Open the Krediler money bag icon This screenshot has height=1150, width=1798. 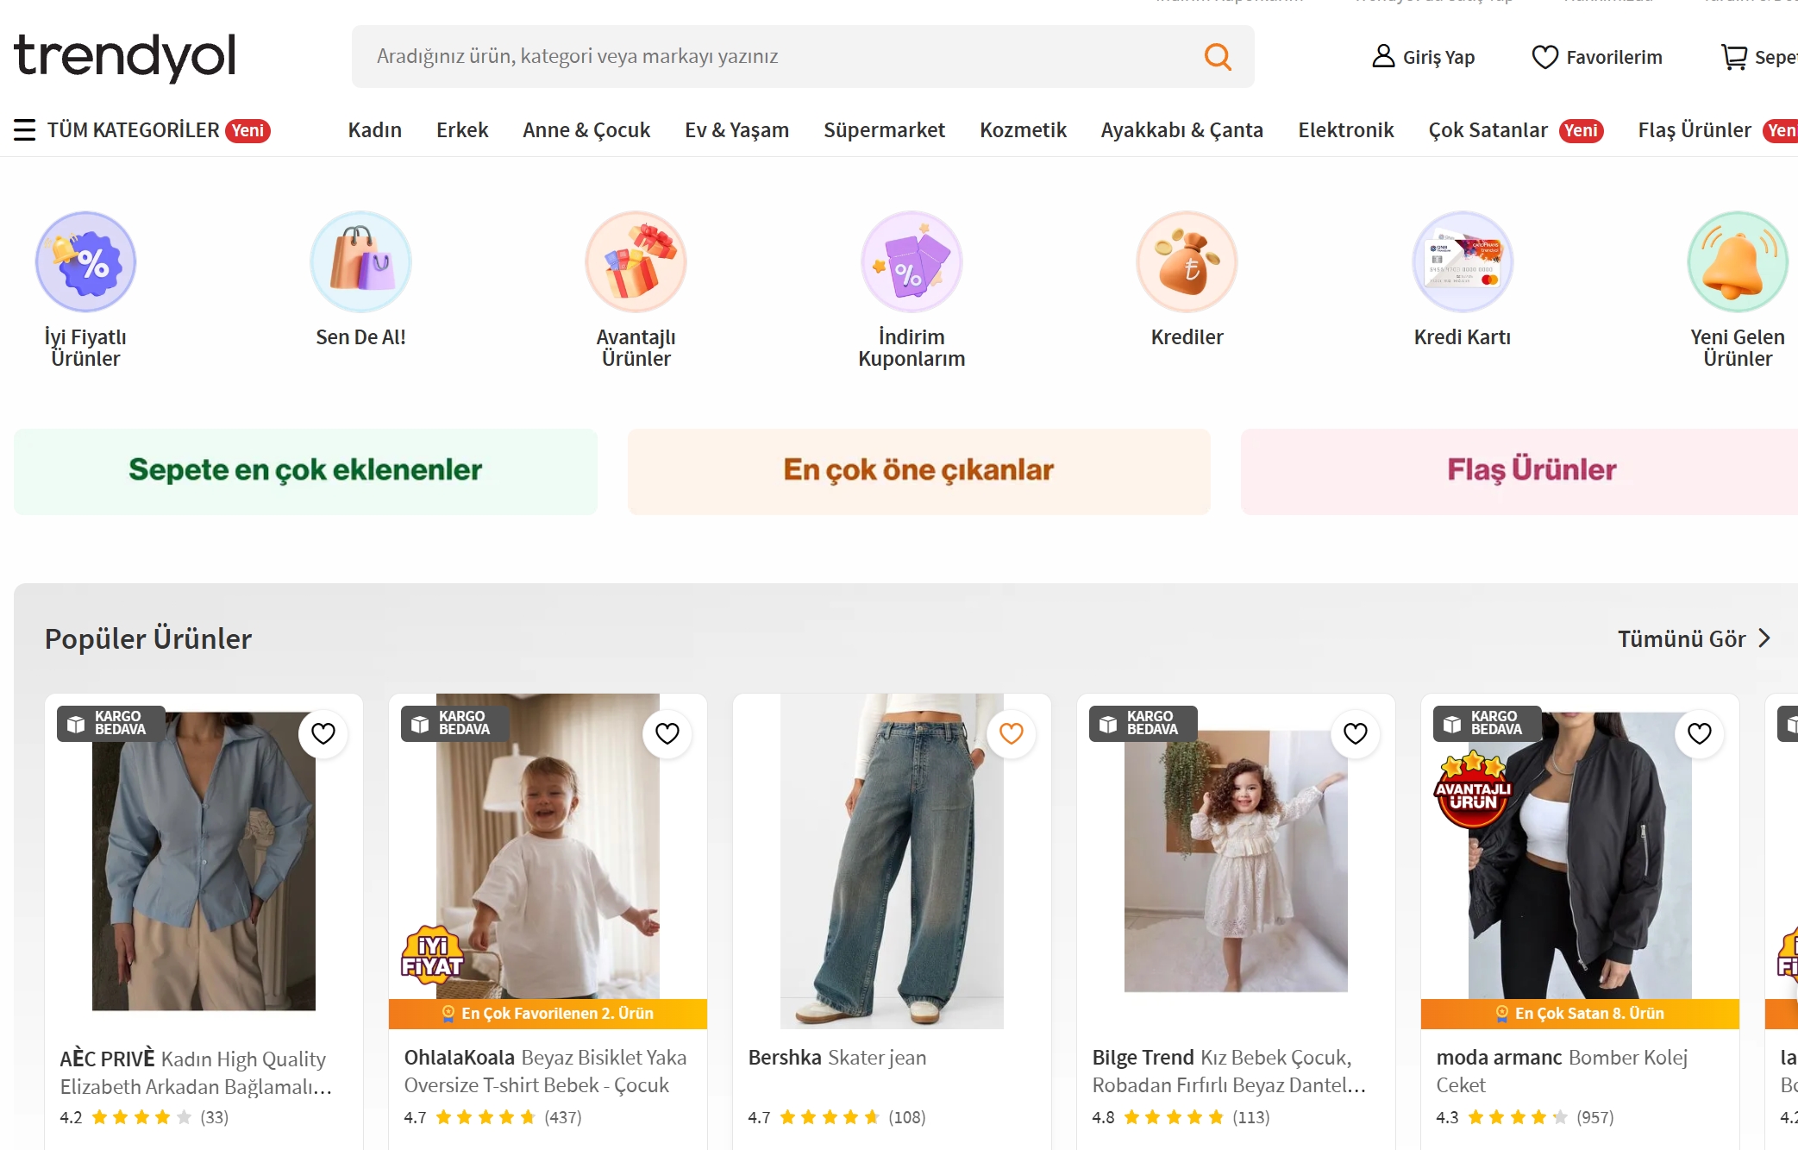(1187, 262)
